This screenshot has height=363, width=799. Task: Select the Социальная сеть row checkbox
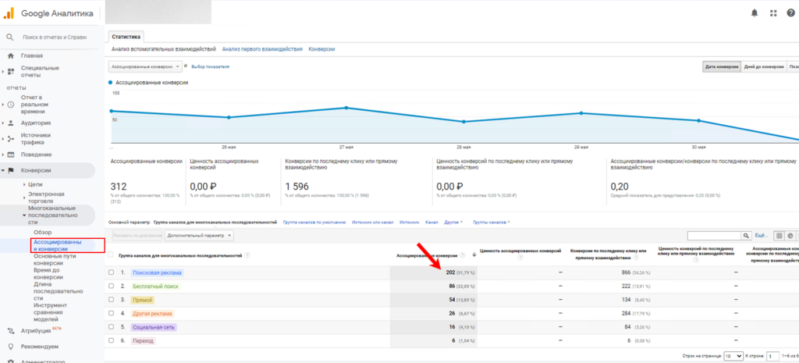pyautogui.click(x=112, y=327)
